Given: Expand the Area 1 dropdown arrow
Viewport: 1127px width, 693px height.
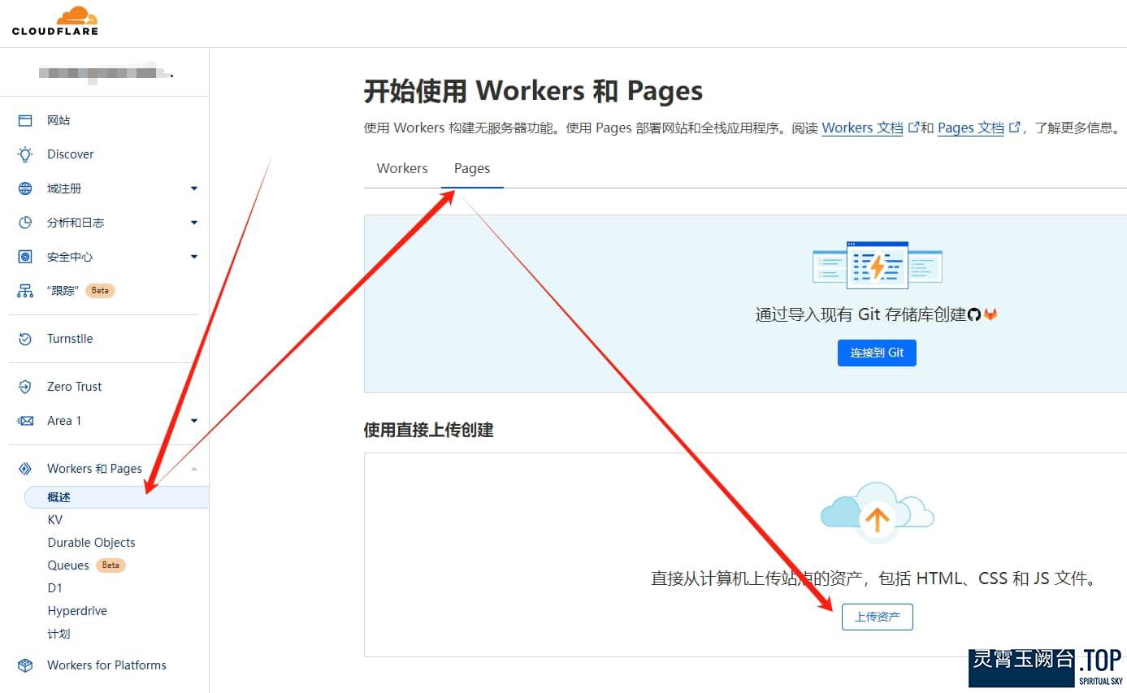Looking at the screenshot, I should coord(194,421).
